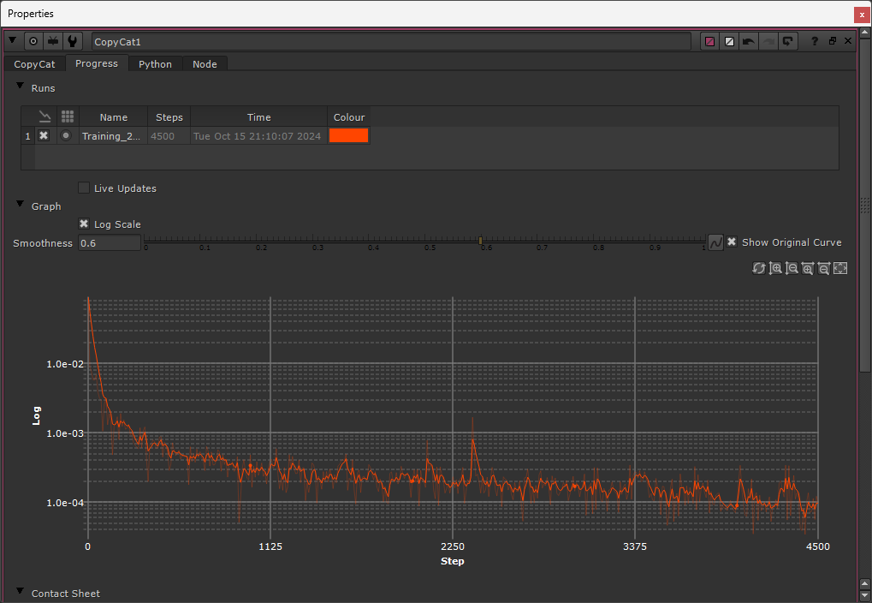Switch to the CopyCat tab
872x603 pixels.
point(34,64)
